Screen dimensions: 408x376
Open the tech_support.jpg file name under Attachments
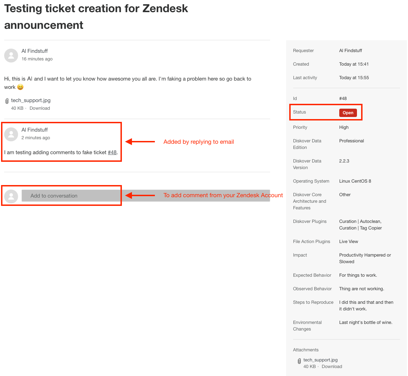320,360
